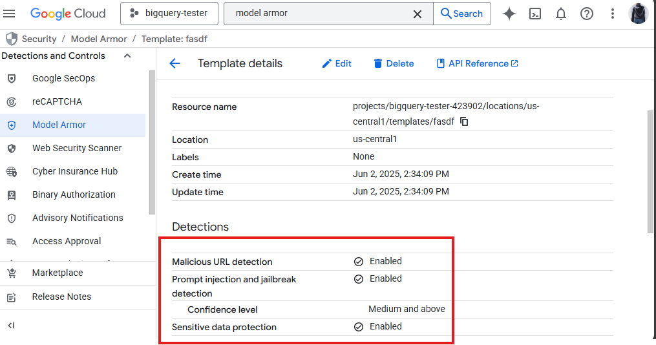This screenshot has width=656, height=345.
Task: Open Gemini assistant sparkle icon
Action: click(x=509, y=14)
